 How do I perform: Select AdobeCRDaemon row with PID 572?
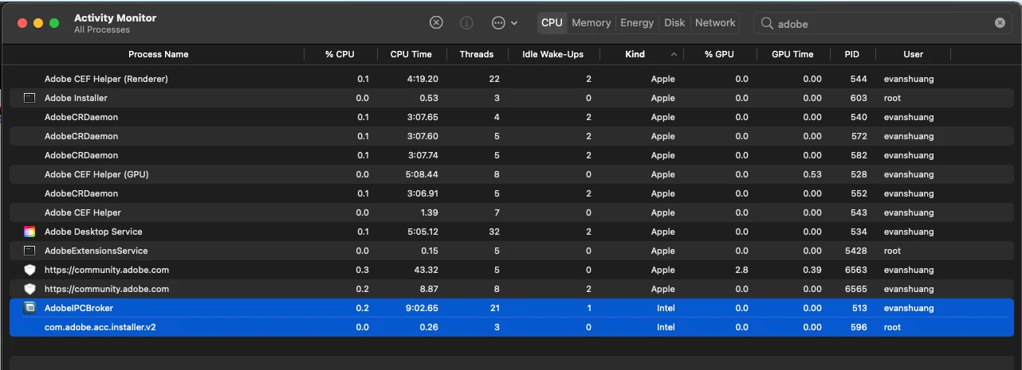511,136
